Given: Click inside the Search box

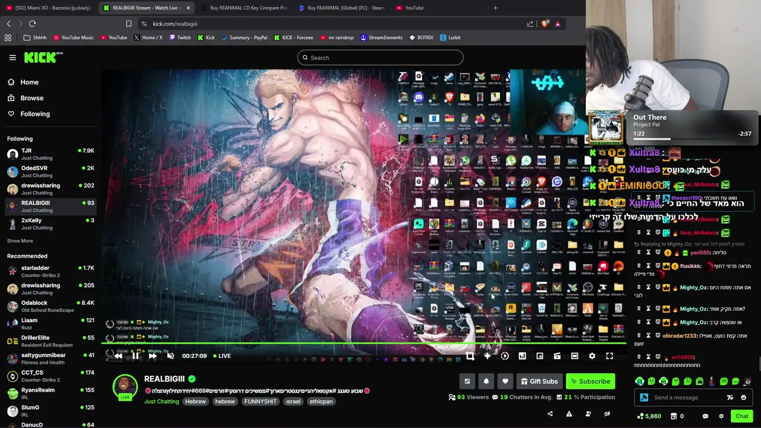Looking at the screenshot, I should (380, 58).
